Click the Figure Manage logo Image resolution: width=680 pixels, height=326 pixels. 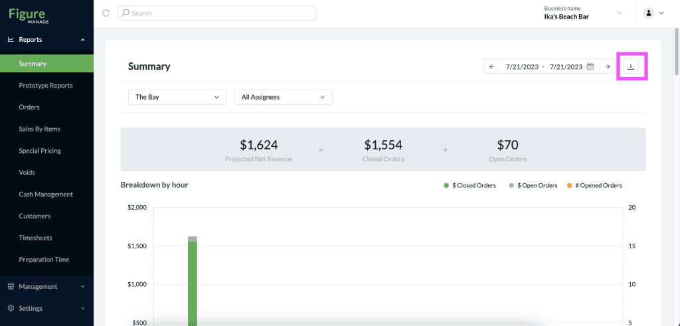tap(29, 15)
